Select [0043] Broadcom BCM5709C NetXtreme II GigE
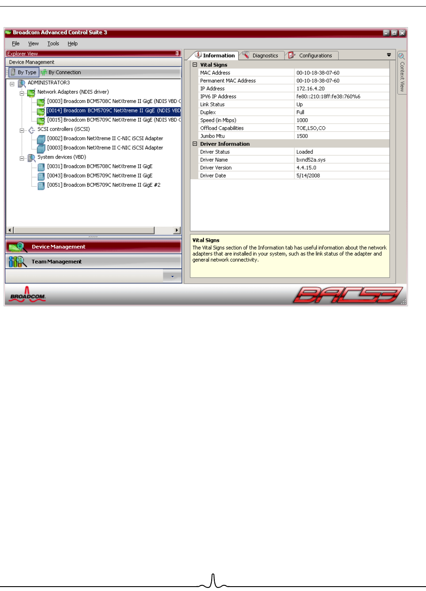 100,176
